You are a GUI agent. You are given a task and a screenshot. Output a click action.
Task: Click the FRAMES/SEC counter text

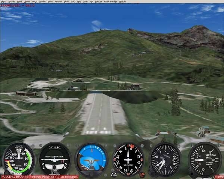tap(18, 6)
